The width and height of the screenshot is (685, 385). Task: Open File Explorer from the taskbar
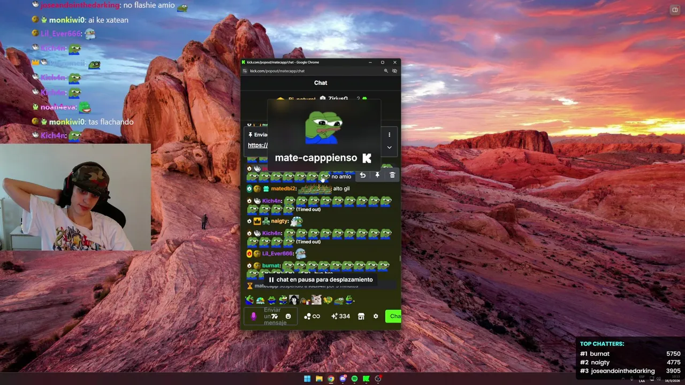(319, 379)
